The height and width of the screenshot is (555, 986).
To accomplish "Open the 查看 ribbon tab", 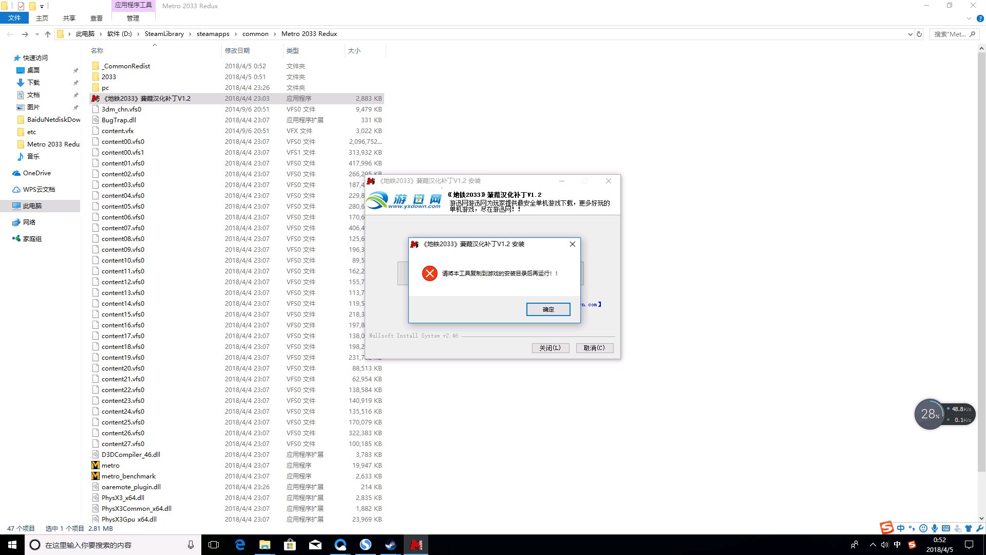I will [x=96, y=18].
